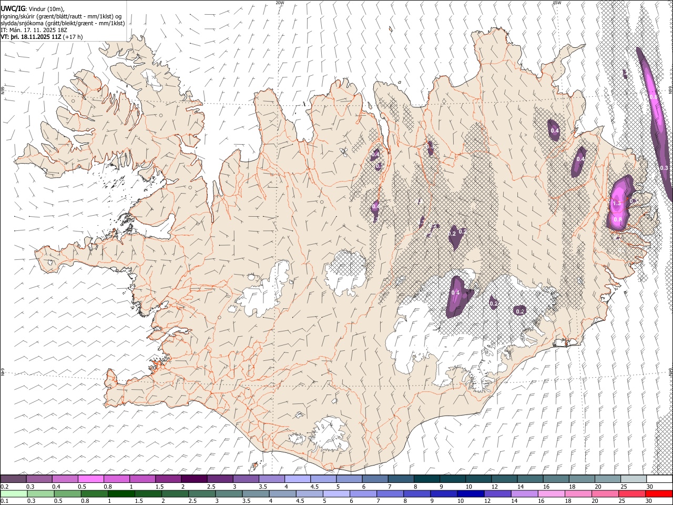The width and height of the screenshot is (673, 505).
Task: Click the '0.2' label on the upper scale
Action: [x=5, y=487]
